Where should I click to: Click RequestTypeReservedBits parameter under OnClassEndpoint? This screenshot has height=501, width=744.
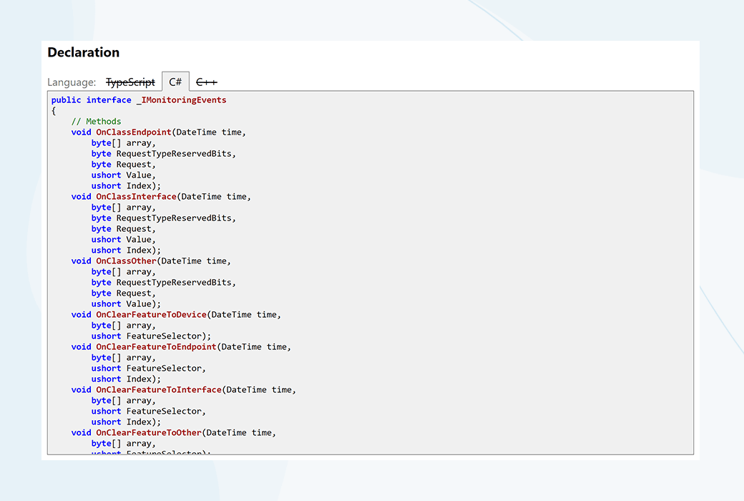174,154
